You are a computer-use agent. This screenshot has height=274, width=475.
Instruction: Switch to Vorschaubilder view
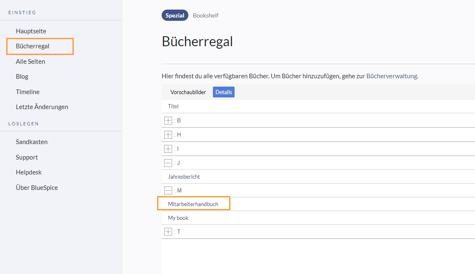click(188, 92)
